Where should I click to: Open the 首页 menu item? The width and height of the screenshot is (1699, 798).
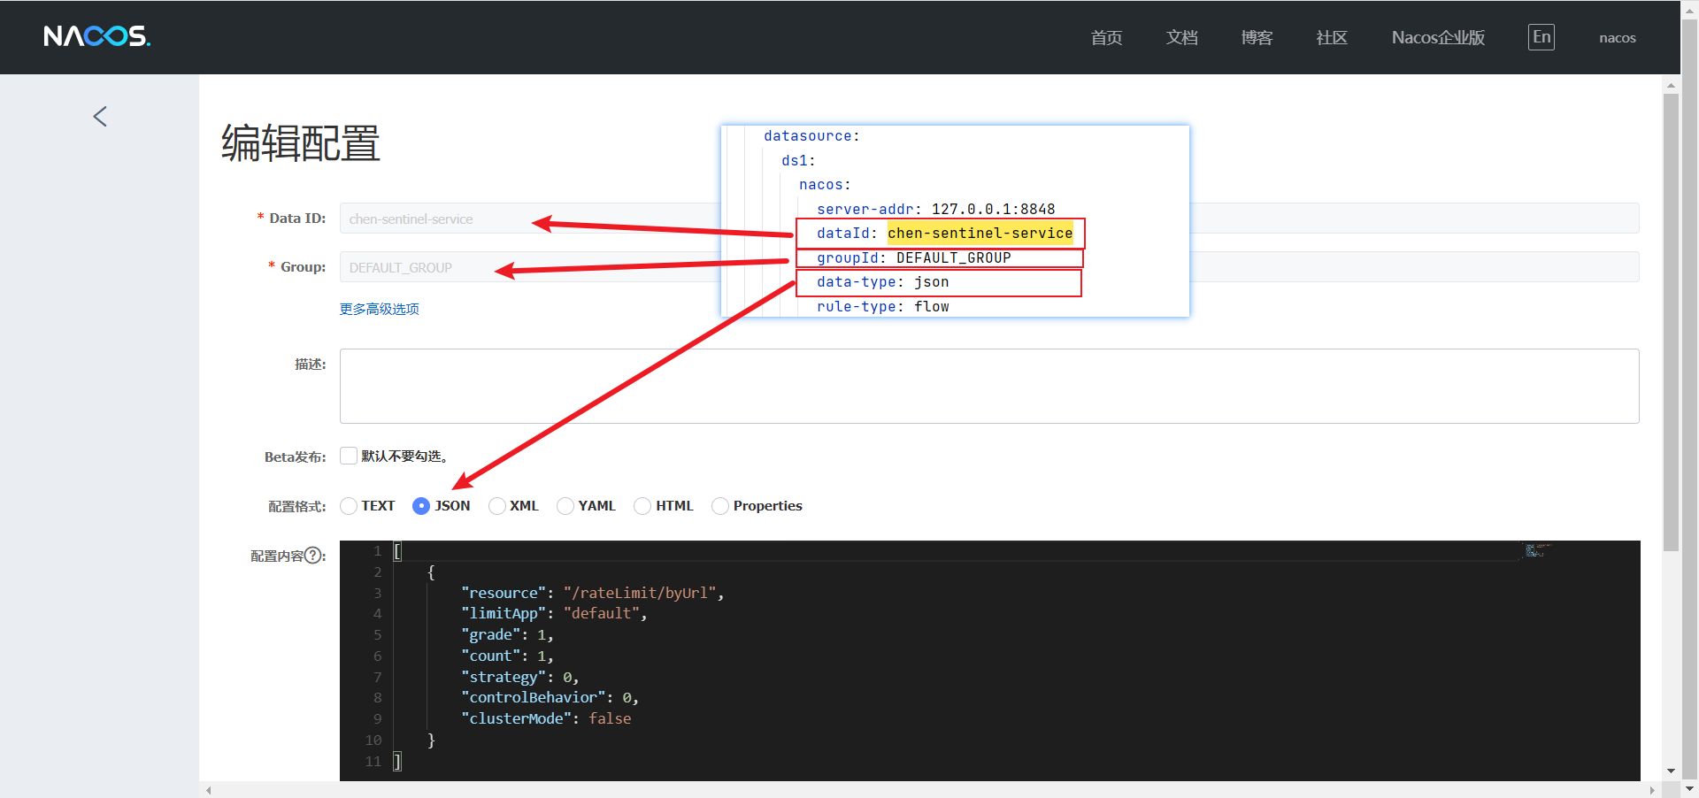(1106, 37)
